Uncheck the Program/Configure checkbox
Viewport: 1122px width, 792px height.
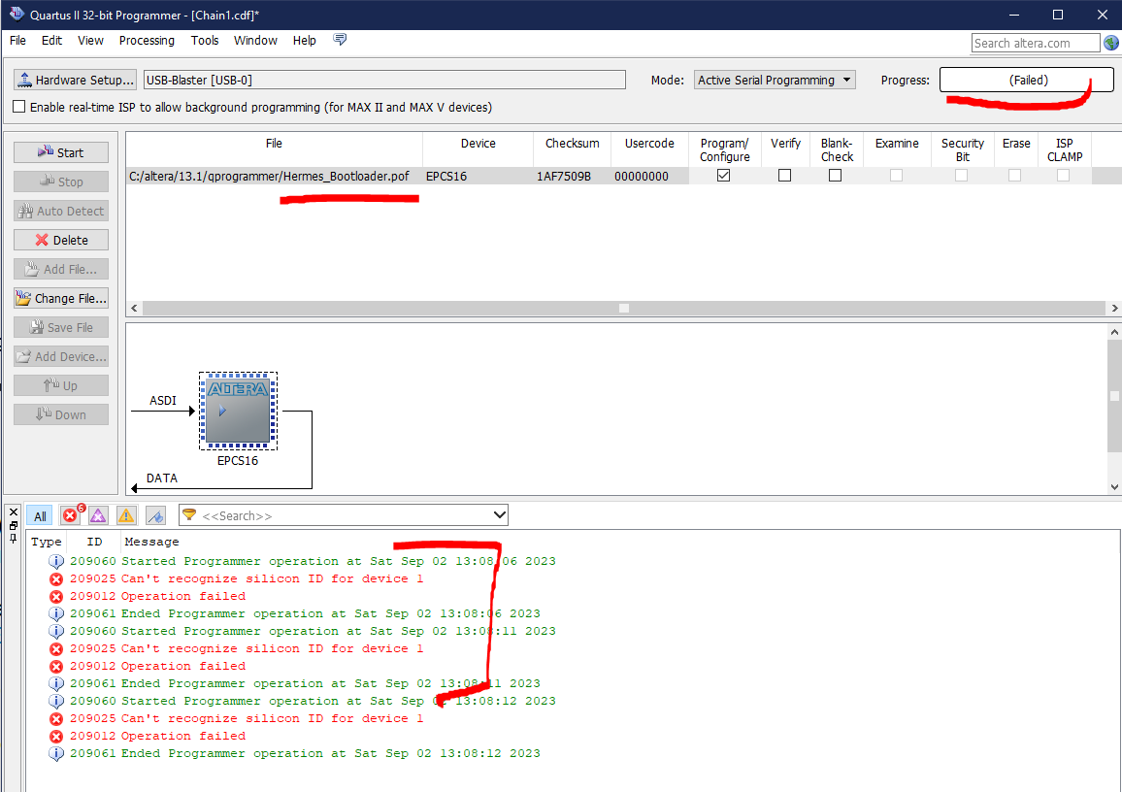coord(723,176)
